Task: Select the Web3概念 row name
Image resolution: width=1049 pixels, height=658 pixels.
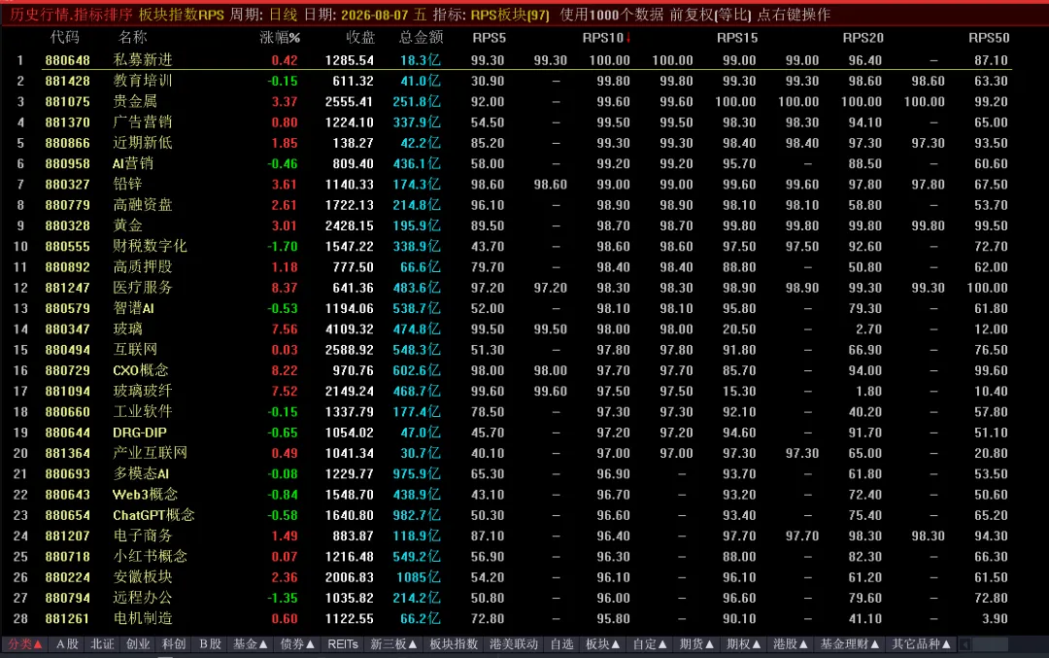Action: [145, 495]
